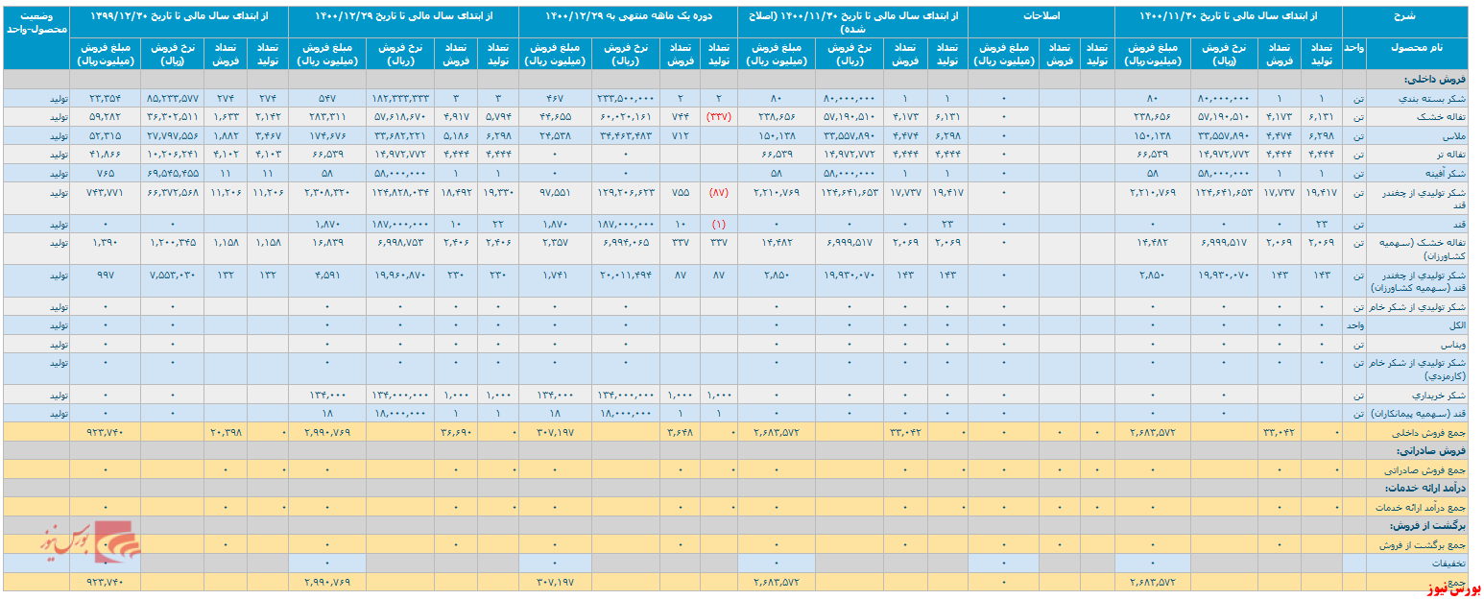Image resolution: width=1484 pixels, height=600 pixels.
Task: Click the total sales count '۳۶,۶۹۰'
Action: point(456,431)
